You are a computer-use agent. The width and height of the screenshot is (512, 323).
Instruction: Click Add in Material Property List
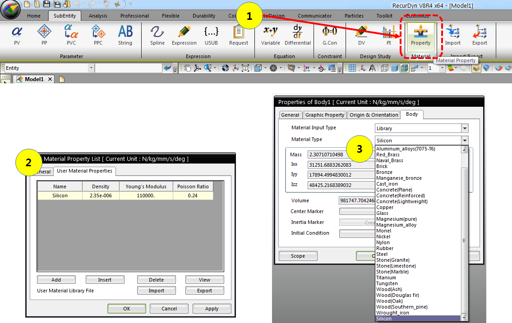pyautogui.click(x=56, y=280)
